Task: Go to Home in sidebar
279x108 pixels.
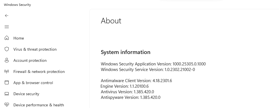Action: coord(18,38)
